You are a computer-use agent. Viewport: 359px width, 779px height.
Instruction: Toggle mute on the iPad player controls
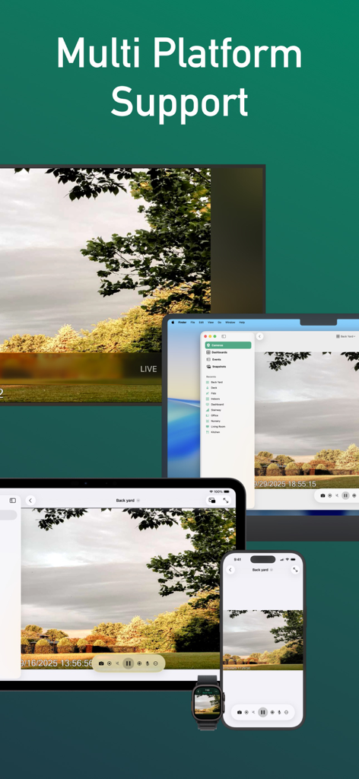(118, 663)
